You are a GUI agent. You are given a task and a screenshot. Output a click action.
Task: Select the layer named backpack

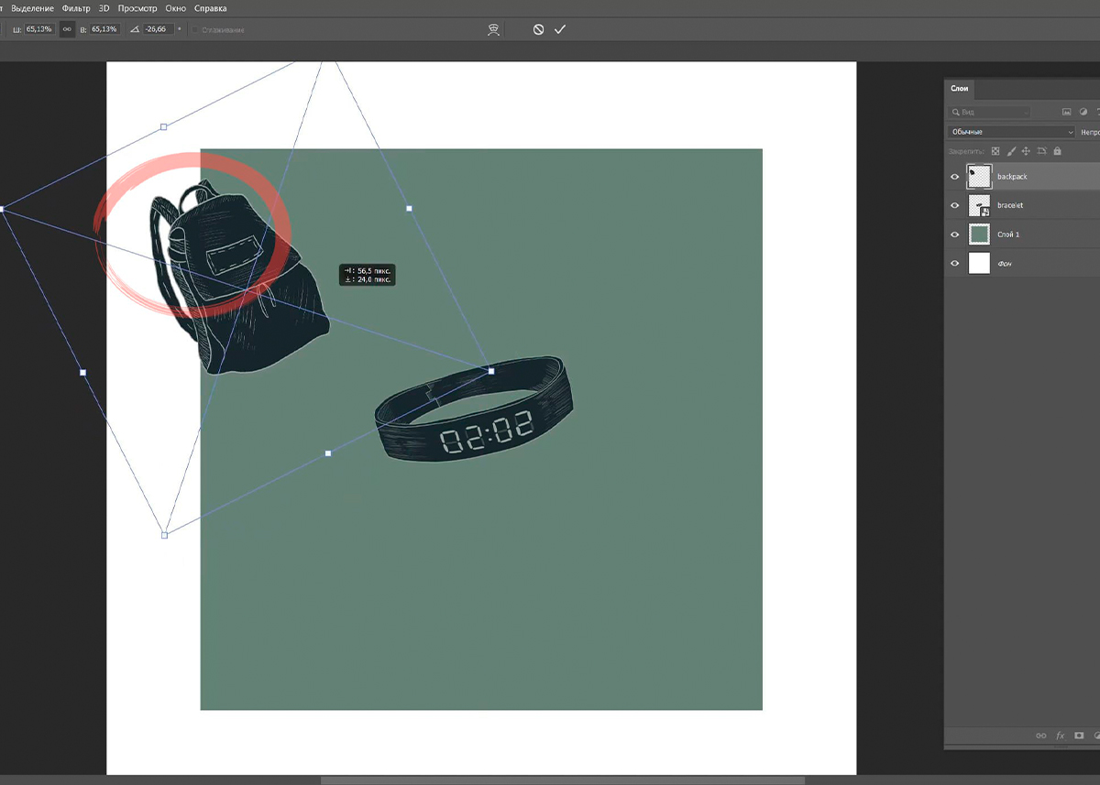pyautogui.click(x=1012, y=177)
